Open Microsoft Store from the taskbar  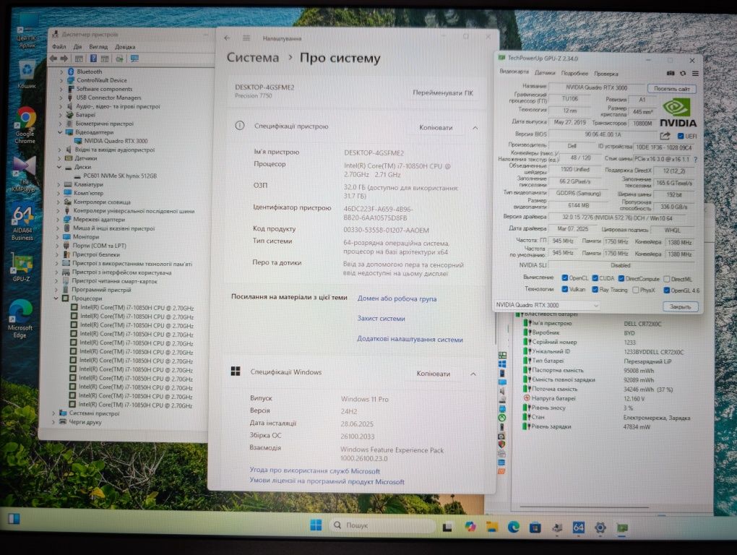[x=535, y=528]
